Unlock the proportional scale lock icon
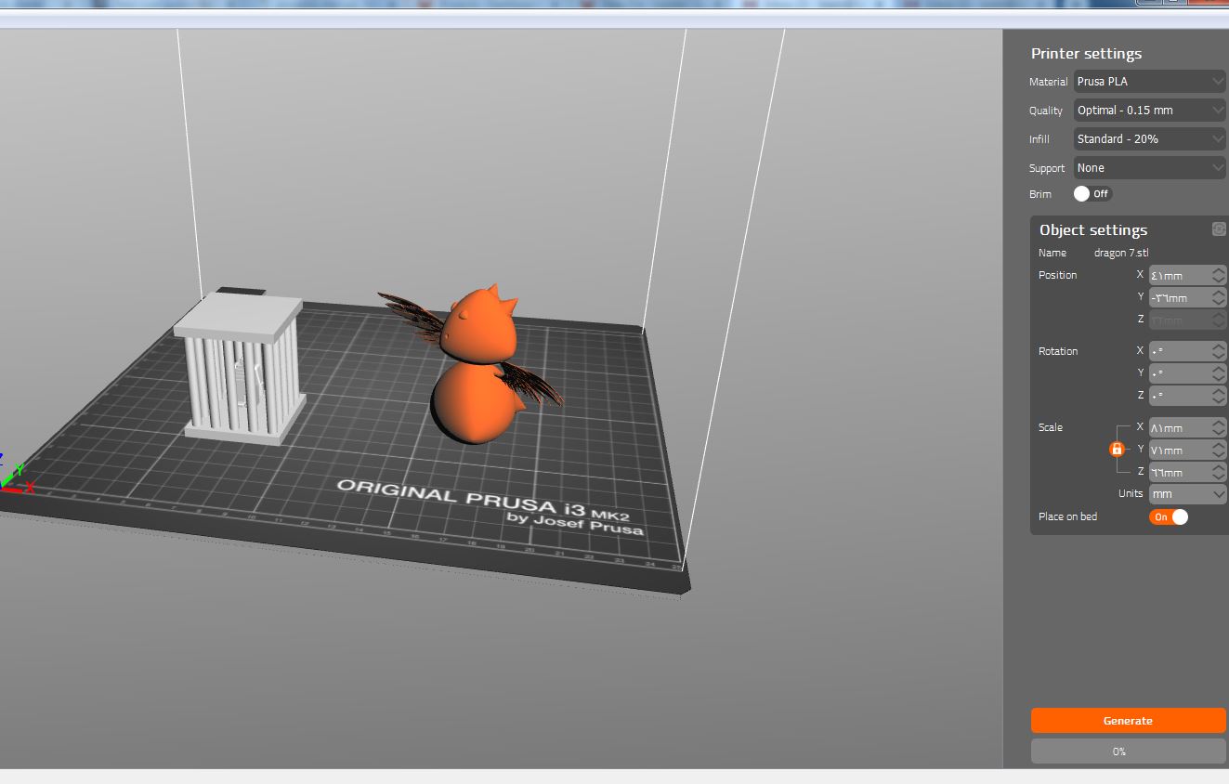 [1117, 450]
